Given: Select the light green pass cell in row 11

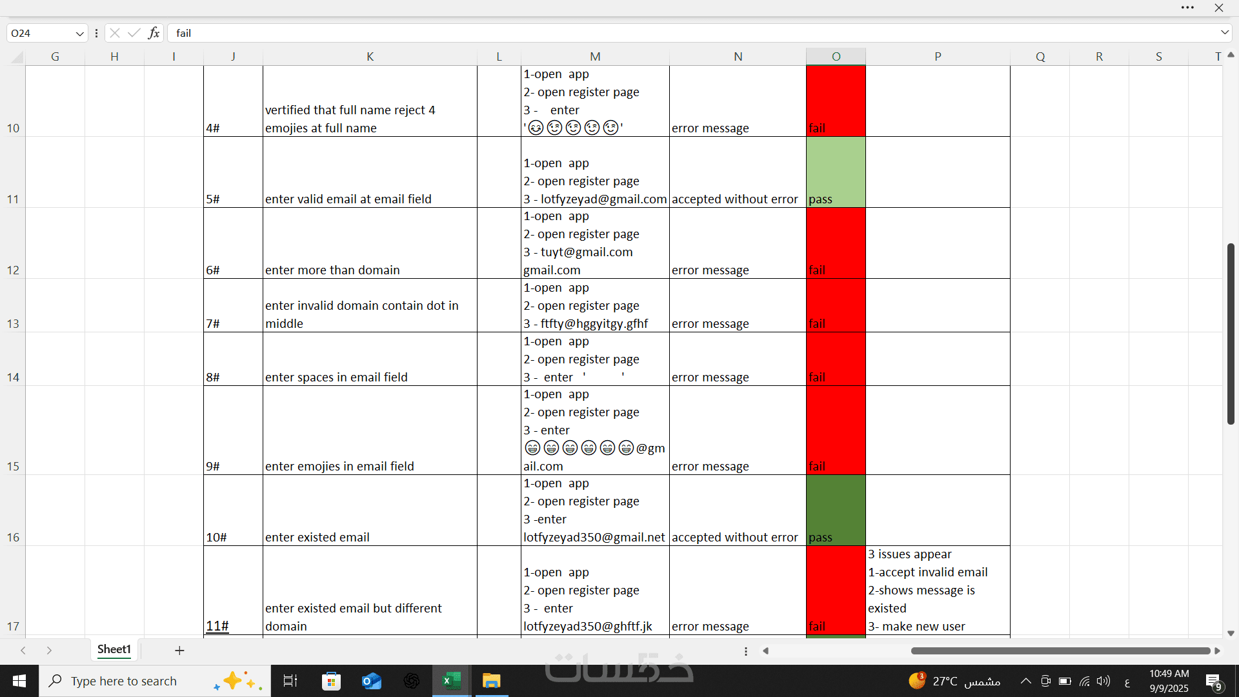Looking at the screenshot, I should [x=836, y=172].
